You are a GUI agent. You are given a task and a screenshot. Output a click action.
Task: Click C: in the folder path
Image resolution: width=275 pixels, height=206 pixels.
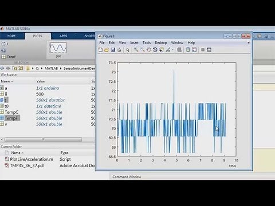[37, 68]
